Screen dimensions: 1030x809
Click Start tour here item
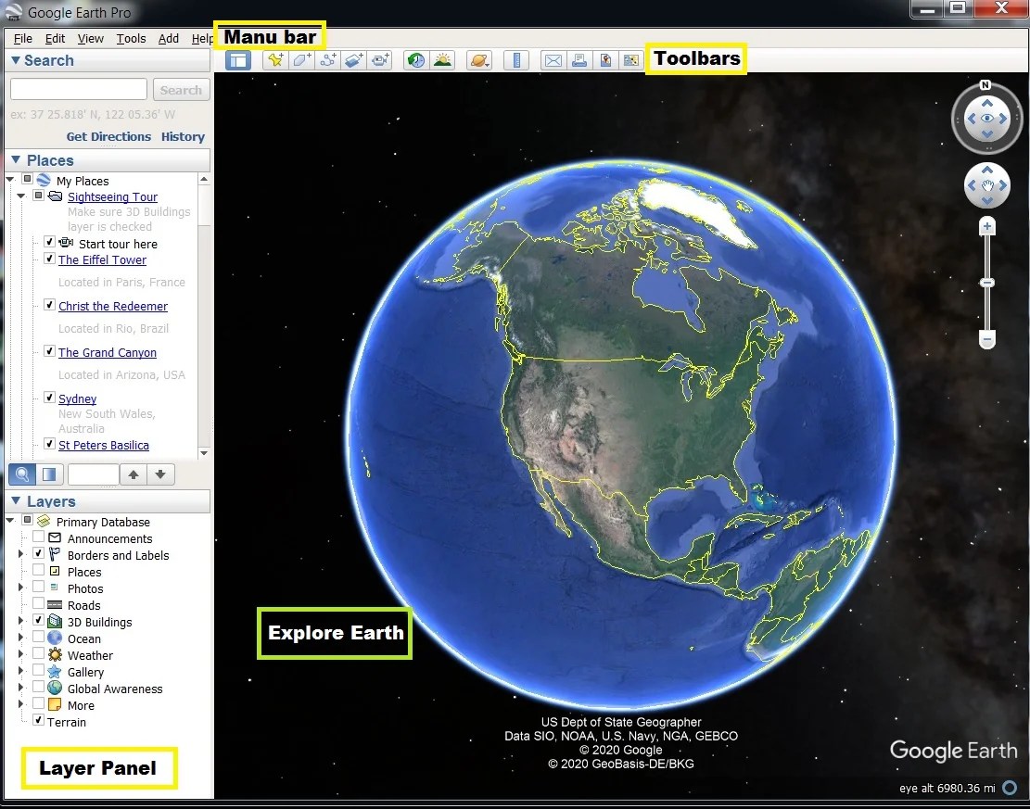(119, 245)
